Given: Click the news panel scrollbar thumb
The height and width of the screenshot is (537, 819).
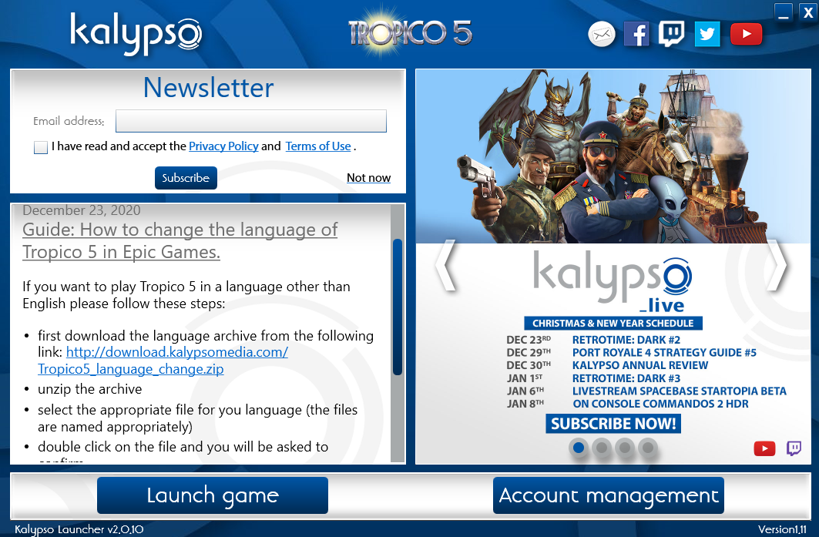Looking at the screenshot, I should click(x=398, y=307).
